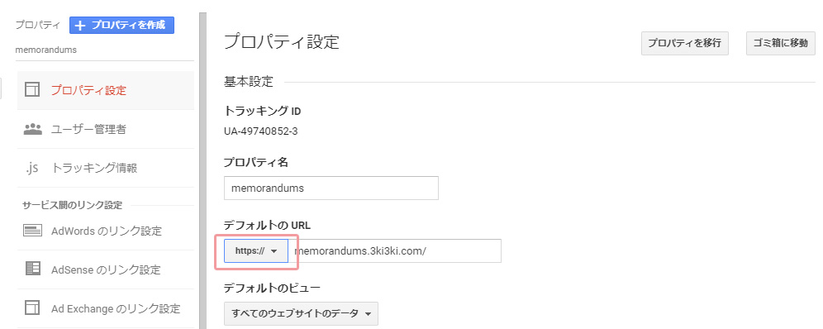Click the プロパティ名 memorandums text field
Image resolution: width=823 pixels, height=329 pixels.
(331, 188)
